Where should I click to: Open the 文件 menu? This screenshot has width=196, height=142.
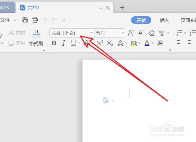point(5,20)
